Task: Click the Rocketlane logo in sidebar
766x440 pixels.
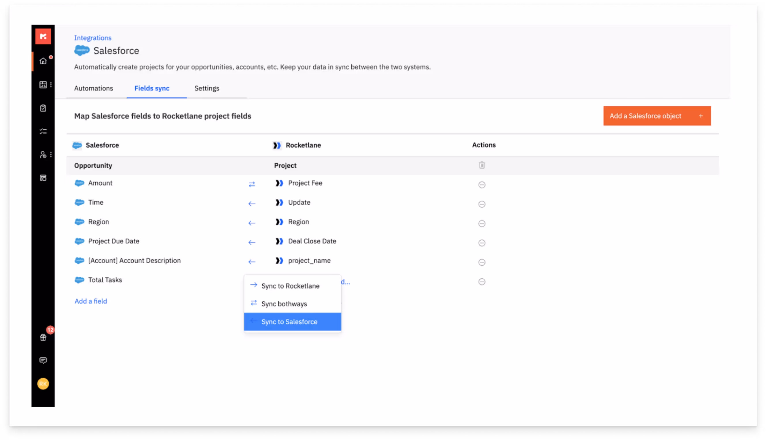Action: point(43,37)
